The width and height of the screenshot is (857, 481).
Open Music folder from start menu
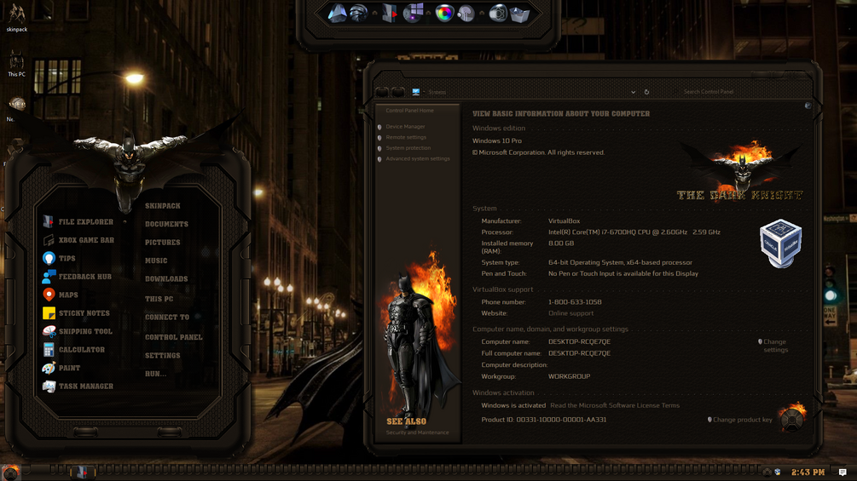(156, 261)
